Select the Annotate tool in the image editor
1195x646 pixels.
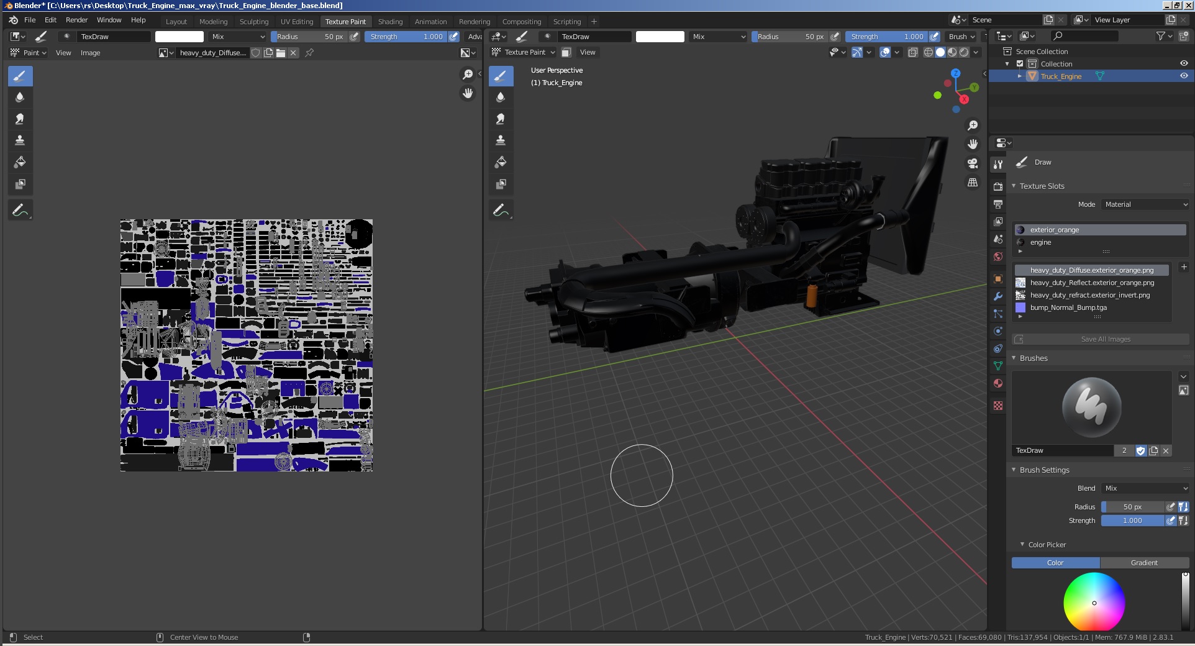pos(20,211)
